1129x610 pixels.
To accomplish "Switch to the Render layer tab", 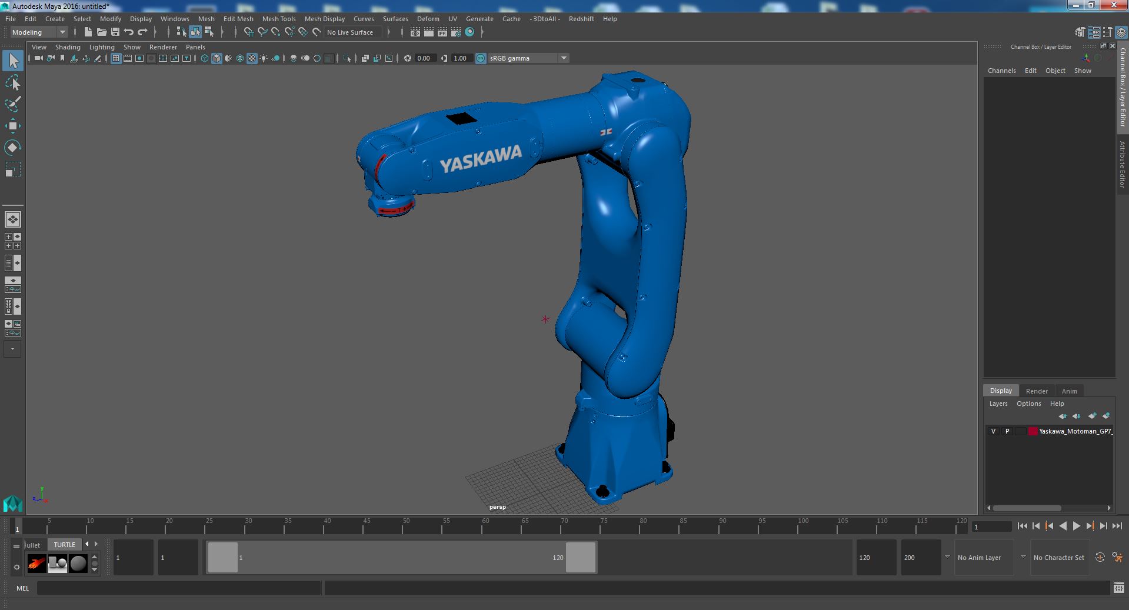I will (1037, 391).
